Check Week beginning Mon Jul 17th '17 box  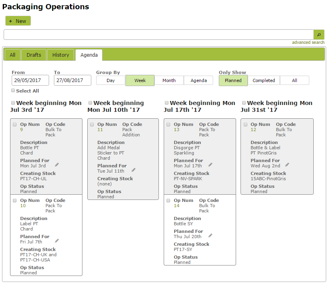[x=167, y=103]
